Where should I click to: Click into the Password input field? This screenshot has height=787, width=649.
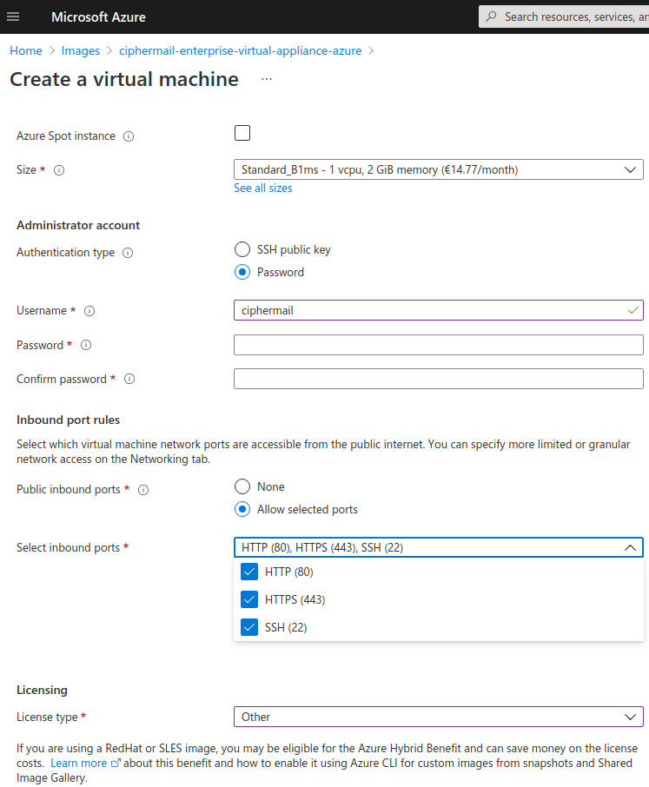coord(438,345)
